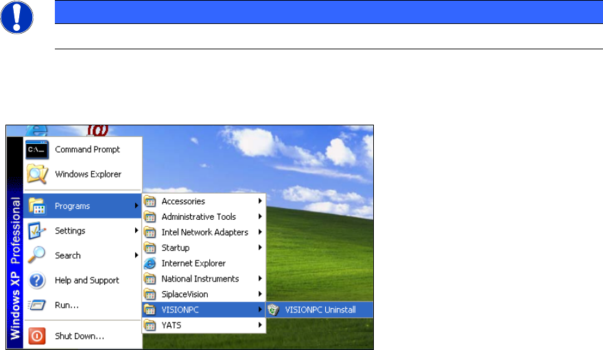Image resolution: width=603 pixels, height=350 pixels.
Task: Select the Run... menu entry
Action: point(83,305)
